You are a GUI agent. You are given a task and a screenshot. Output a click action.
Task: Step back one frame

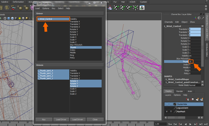175,124
